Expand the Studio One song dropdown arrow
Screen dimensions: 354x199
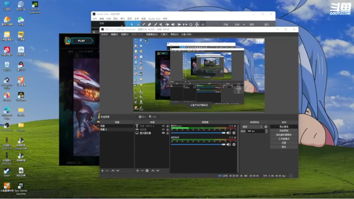pos(244,24)
